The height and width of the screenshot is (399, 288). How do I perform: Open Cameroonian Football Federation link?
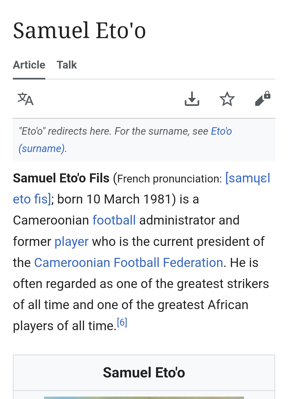point(129,263)
